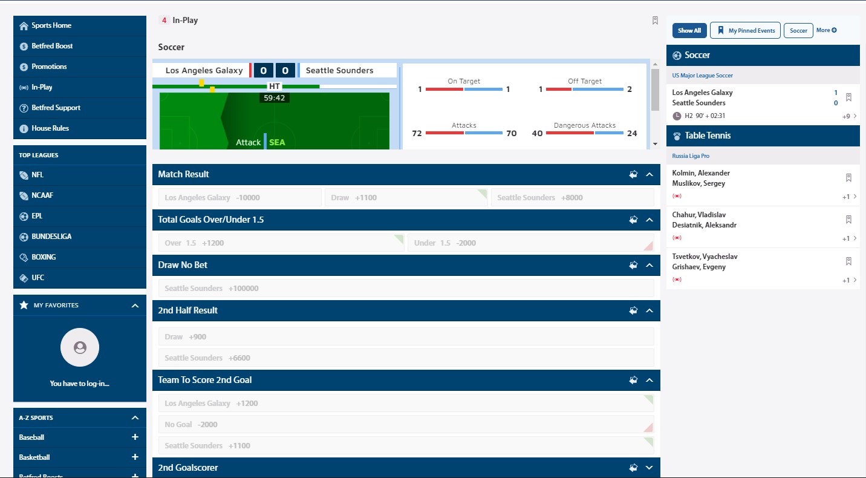Open the NFL league link

pos(80,175)
